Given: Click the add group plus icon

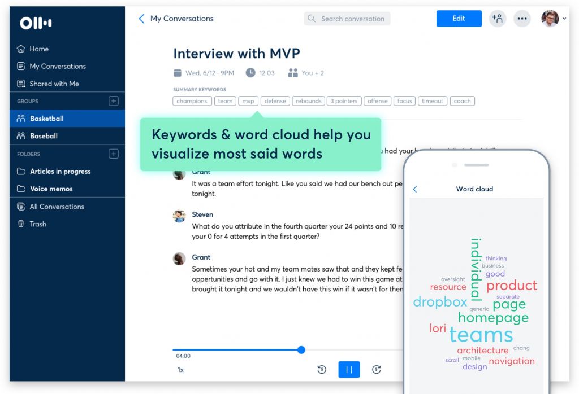Looking at the screenshot, I should (113, 101).
